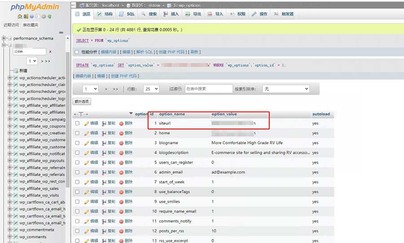Sort by the option_name column header
The width and height of the screenshot is (404, 243).
pos(172,114)
